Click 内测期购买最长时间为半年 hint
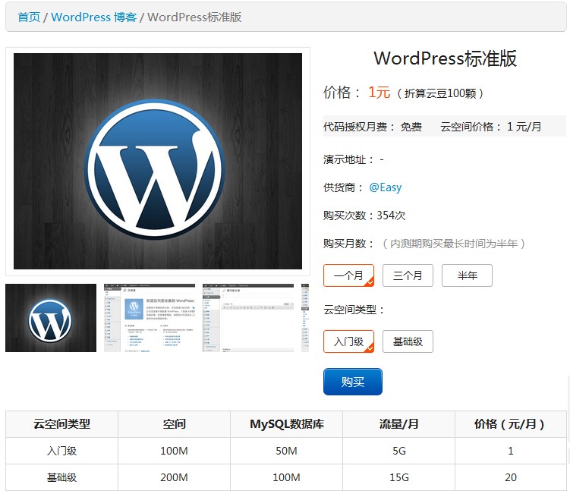The image size is (570, 494). pos(454,244)
